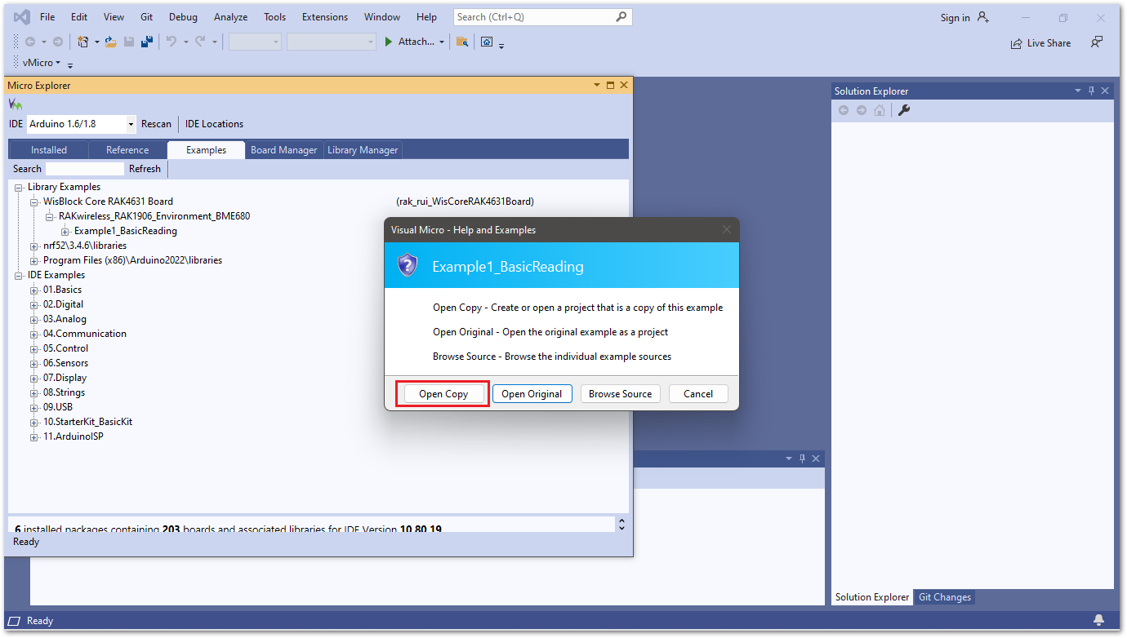The image size is (1127, 638).
Task: Click the Visual Studio logo icon
Action: [22, 16]
